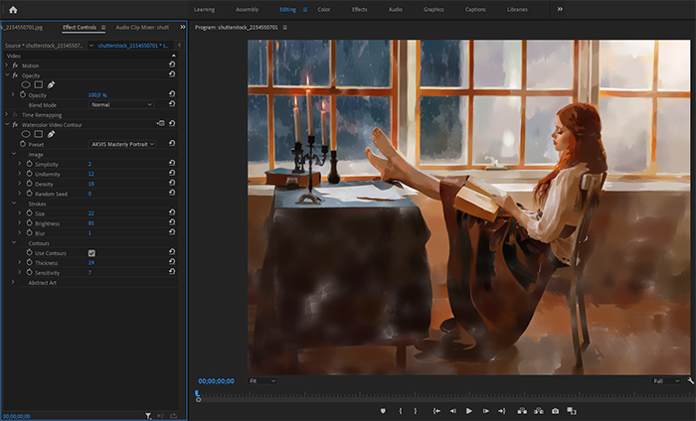This screenshot has height=421, width=696.
Task: Switch to the Color workspace
Action: coord(323,9)
